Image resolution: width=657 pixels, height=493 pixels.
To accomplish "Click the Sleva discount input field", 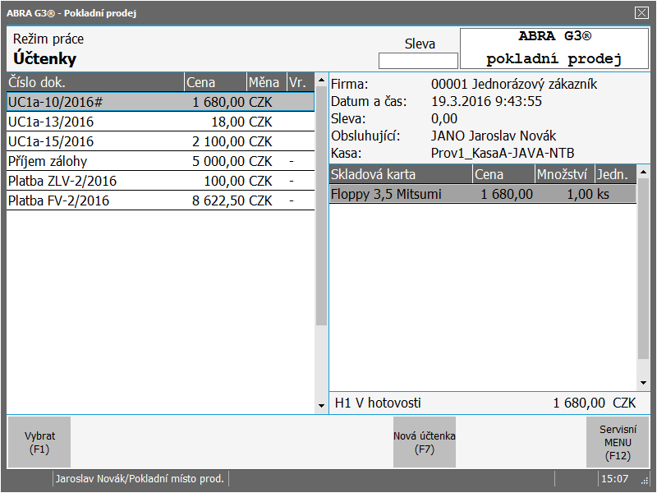I will coord(418,61).
